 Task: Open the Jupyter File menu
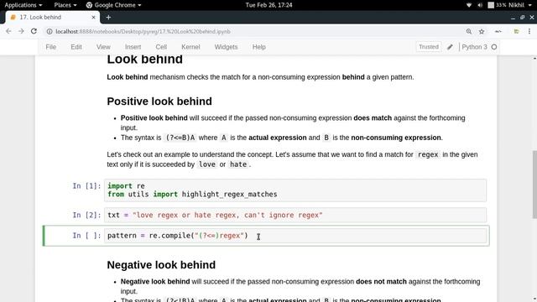pyautogui.click(x=50, y=47)
